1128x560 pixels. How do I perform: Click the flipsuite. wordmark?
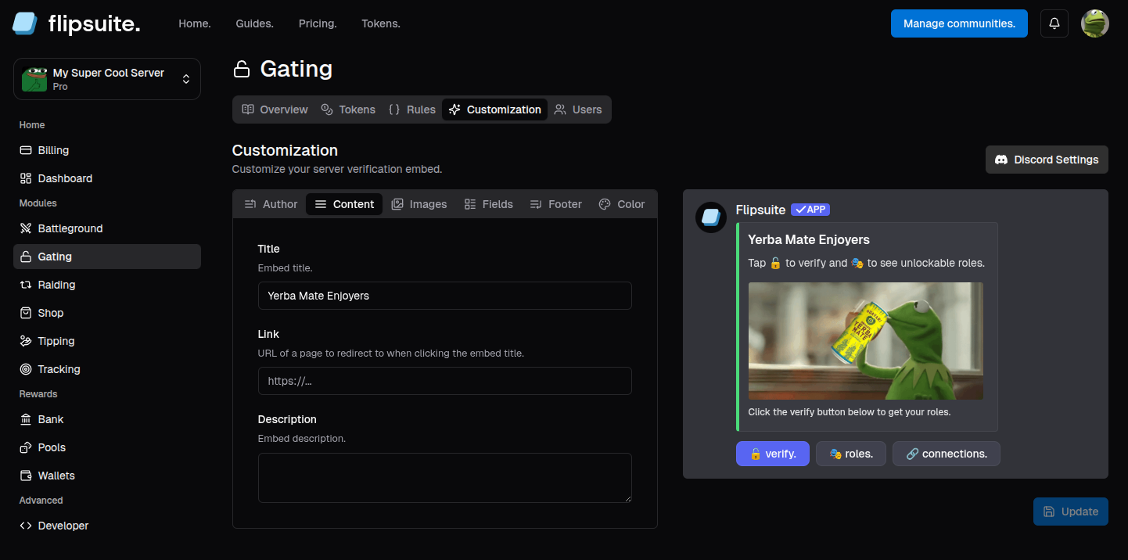click(x=94, y=24)
